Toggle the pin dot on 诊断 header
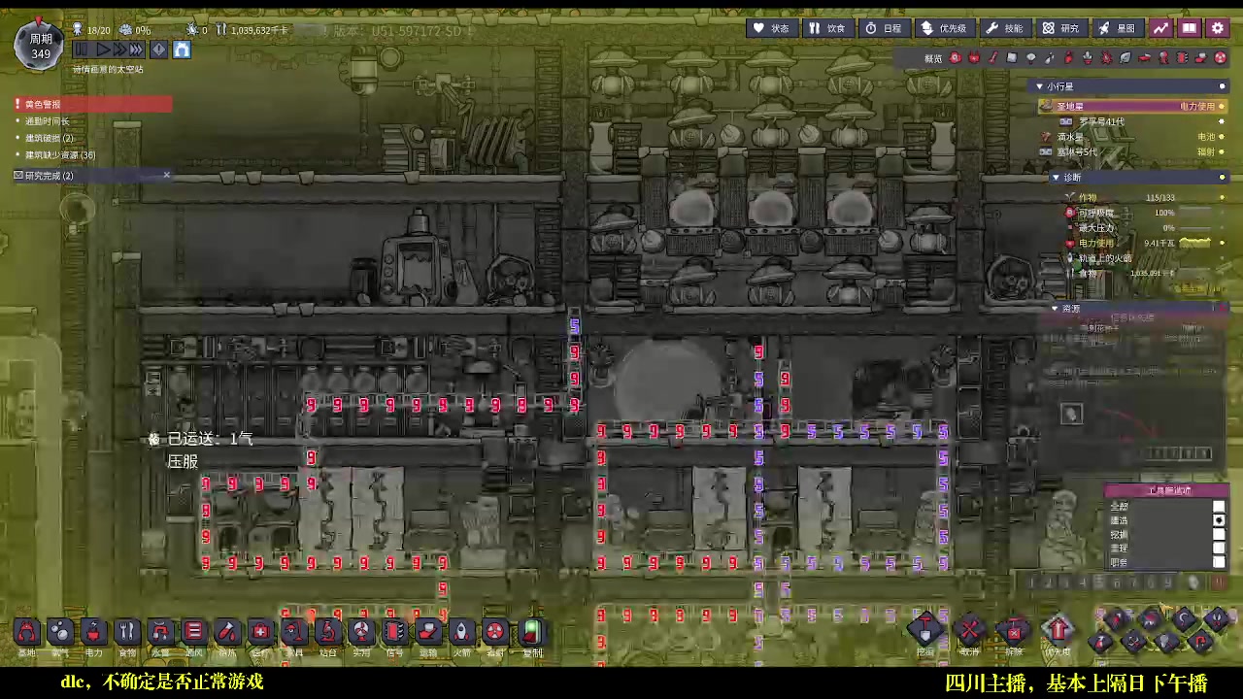Image resolution: width=1243 pixels, height=699 pixels. pos(1222,178)
